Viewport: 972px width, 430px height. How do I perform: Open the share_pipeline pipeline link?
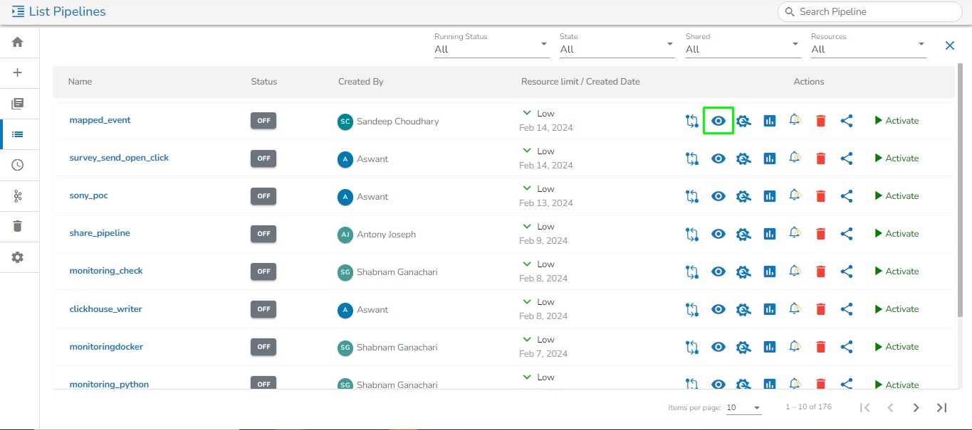[x=100, y=233]
